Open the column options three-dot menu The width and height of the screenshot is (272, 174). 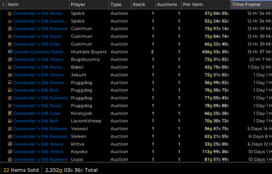tap(3, 5)
